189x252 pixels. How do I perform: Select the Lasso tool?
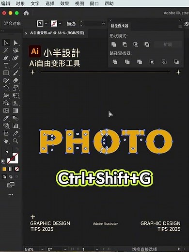[x=16, y=50]
